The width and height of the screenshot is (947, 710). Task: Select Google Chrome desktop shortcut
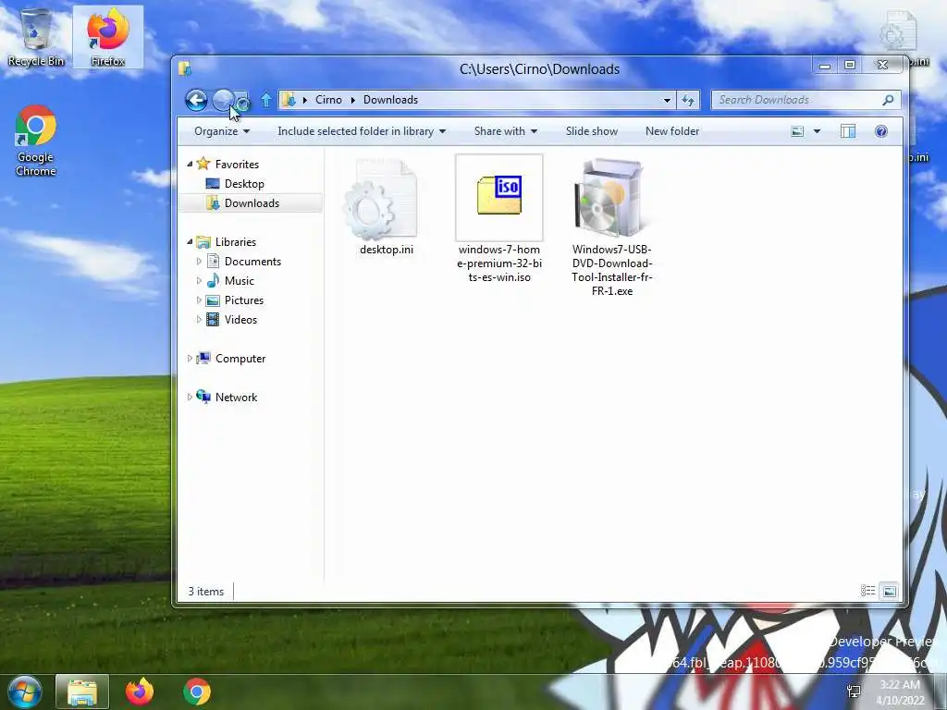(x=36, y=141)
